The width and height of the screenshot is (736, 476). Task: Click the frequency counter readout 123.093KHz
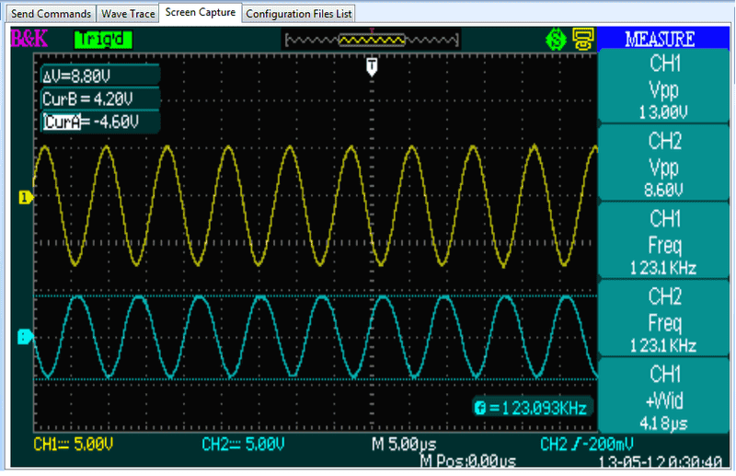(x=531, y=408)
